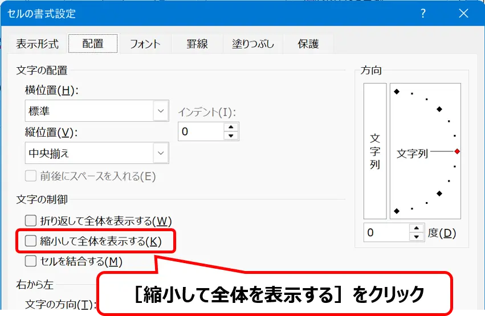
Task: Click the dialog title セルの書式設定
Action: coord(42,14)
